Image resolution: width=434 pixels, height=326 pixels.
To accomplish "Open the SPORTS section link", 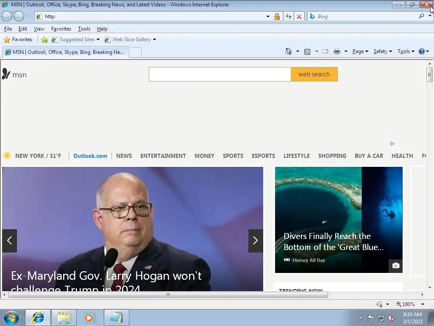I will (x=233, y=156).
